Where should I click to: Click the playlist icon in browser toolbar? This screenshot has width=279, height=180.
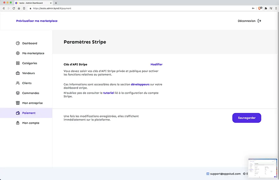point(271,8)
